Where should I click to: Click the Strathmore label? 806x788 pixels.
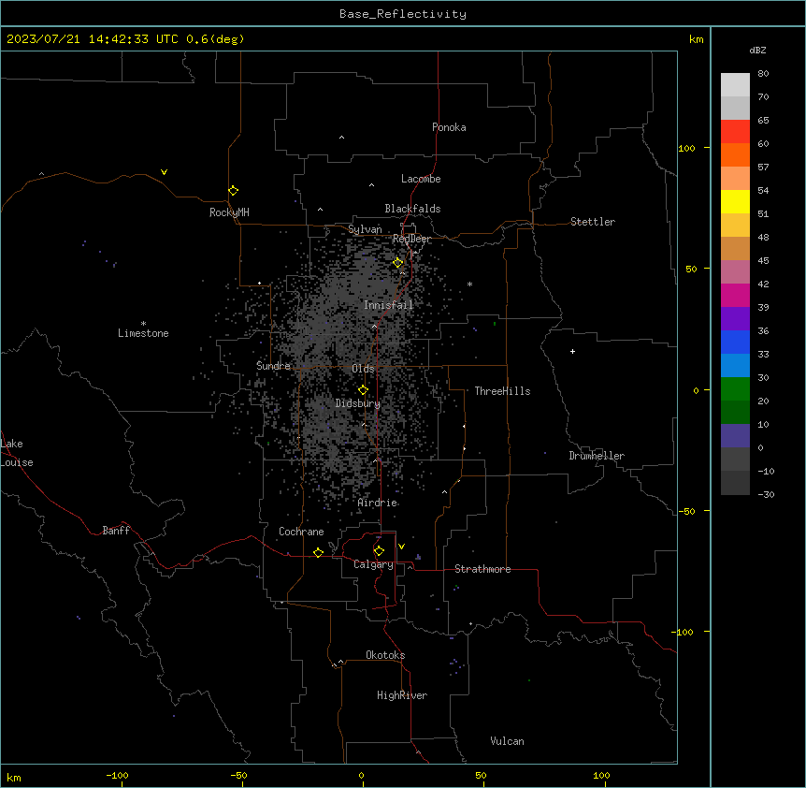pos(482,569)
